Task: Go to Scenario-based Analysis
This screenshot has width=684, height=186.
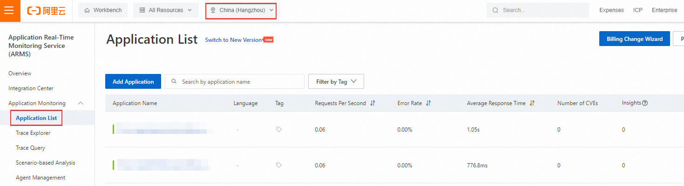Action: [x=45, y=163]
